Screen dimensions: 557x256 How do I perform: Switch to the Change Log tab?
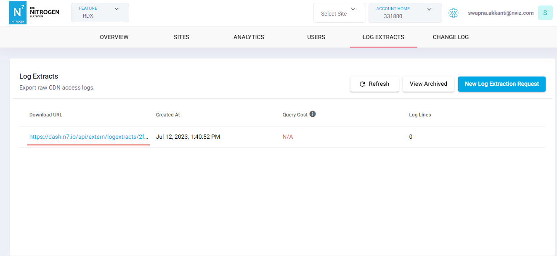coord(451,37)
